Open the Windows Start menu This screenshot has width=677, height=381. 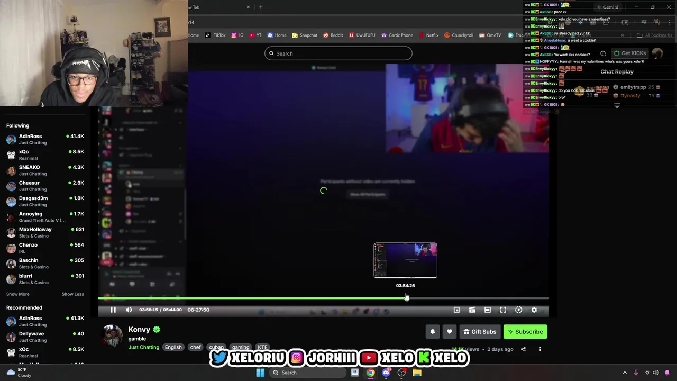click(x=260, y=373)
